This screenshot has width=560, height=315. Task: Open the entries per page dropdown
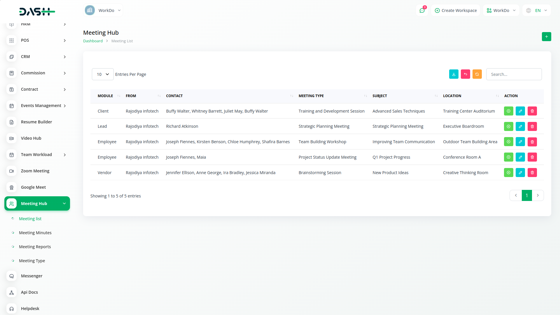pos(103,74)
